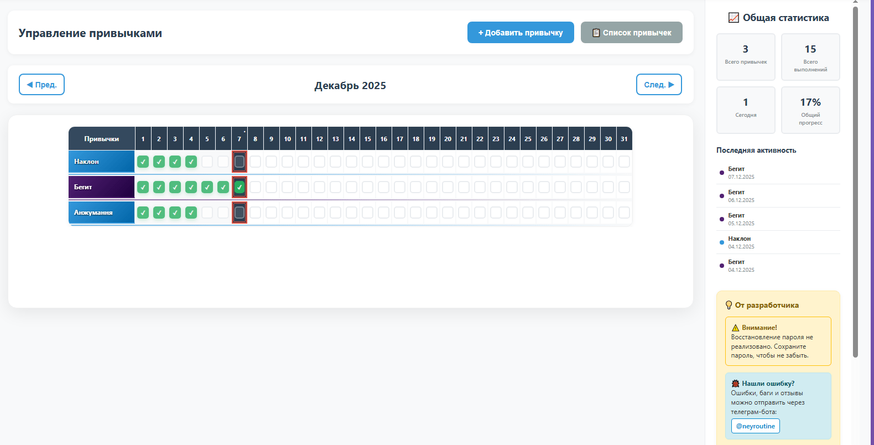Click the purple dot beside Бегит 07.12.2025
This screenshot has width=874, height=445.
(x=721, y=173)
